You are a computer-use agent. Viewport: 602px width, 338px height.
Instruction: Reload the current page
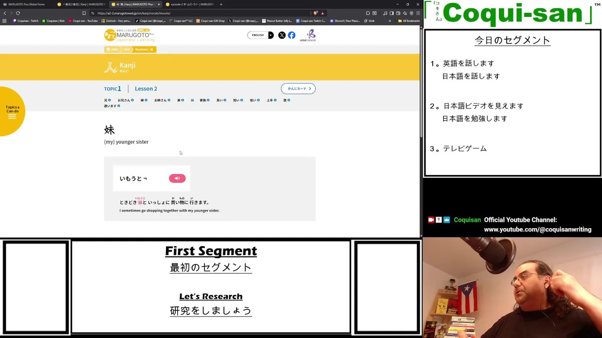click(x=18, y=13)
